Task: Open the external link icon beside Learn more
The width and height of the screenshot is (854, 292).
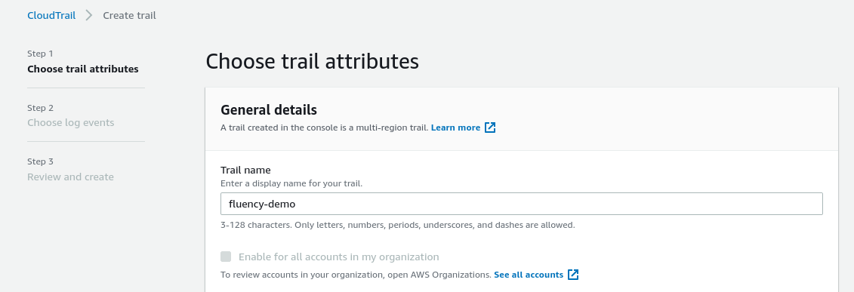Action: tap(490, 128)
